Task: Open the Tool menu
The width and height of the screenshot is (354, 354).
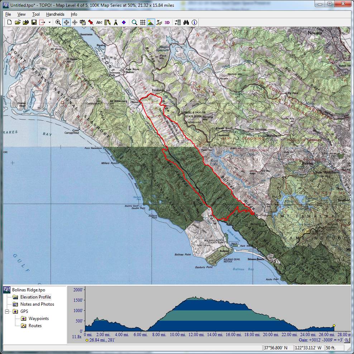Action: coord(36,14)
